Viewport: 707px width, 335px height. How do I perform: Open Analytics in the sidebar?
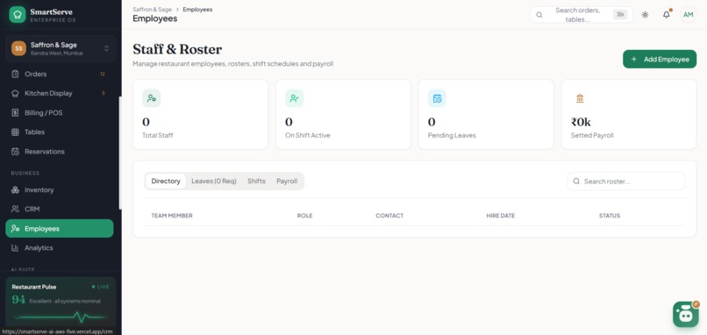point(60,248)
